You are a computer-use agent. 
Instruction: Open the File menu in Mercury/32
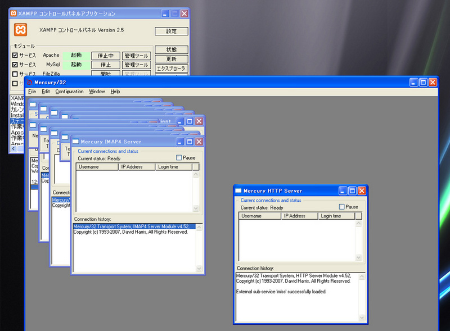(32, 92)
